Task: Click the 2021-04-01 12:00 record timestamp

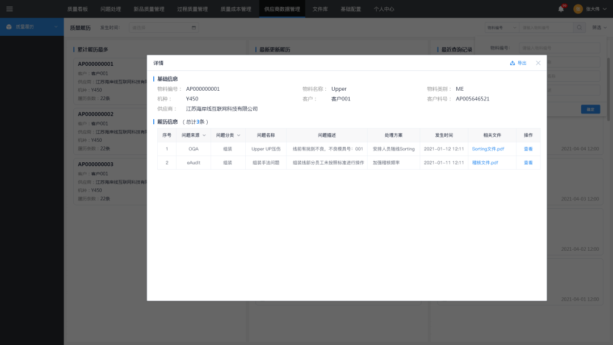Action: 580,299
